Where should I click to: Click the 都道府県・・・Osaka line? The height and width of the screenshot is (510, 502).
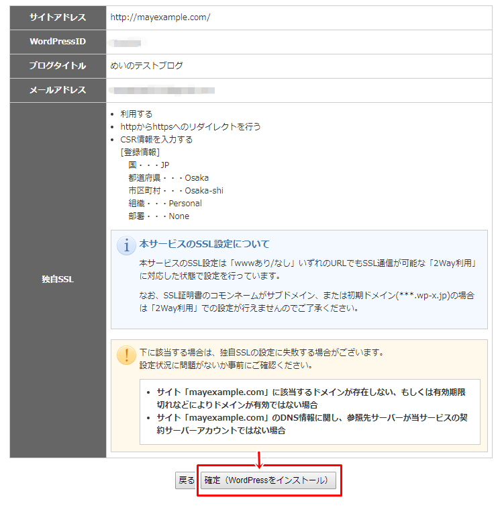pyautogui.click(x=168, y=178)
